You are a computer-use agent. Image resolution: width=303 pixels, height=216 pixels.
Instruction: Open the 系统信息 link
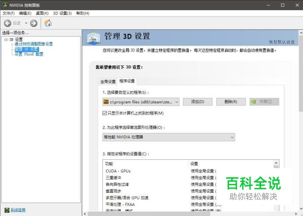(x=18, y=210)
